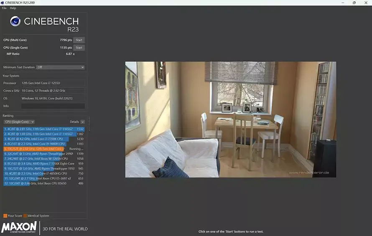Click the rendered room preview image
372x236 pixels.
click(x=231, y=119)
